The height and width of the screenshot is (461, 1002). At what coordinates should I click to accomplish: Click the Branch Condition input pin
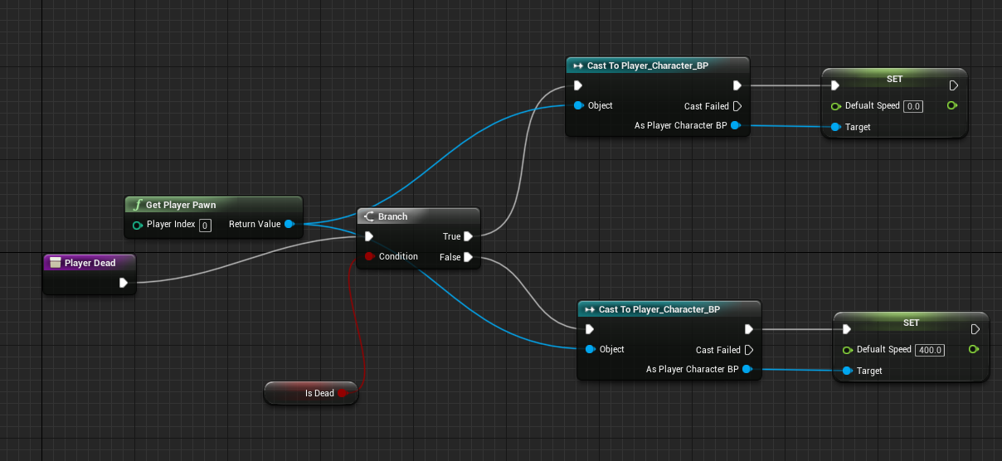point(370,256)
